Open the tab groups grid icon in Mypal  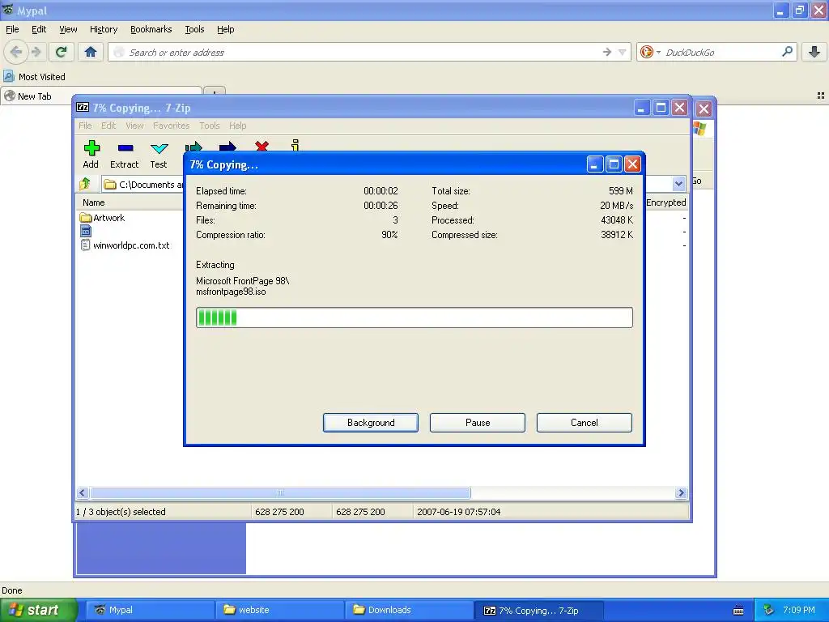[x=821, y=96]
